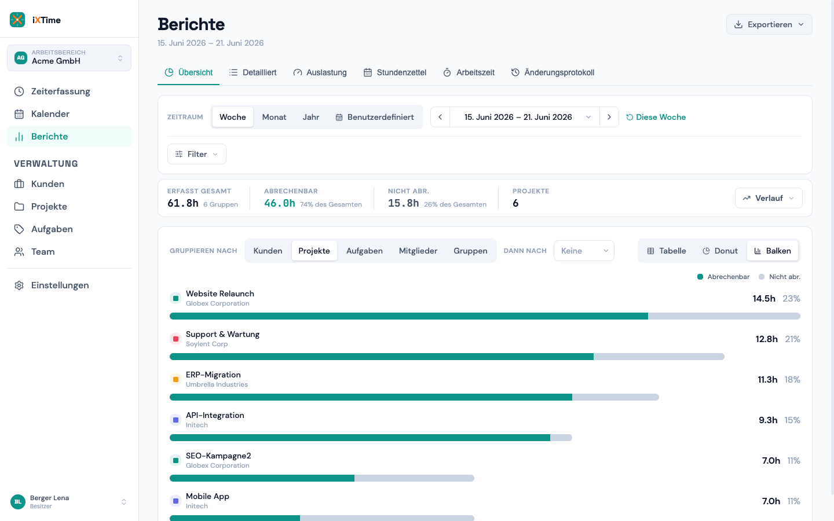
Task: Click the BL user avatar
Action: 18,502
